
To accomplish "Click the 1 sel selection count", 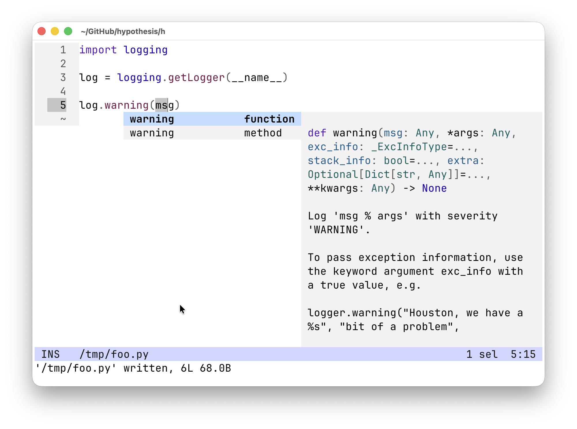I will [482, 354].
